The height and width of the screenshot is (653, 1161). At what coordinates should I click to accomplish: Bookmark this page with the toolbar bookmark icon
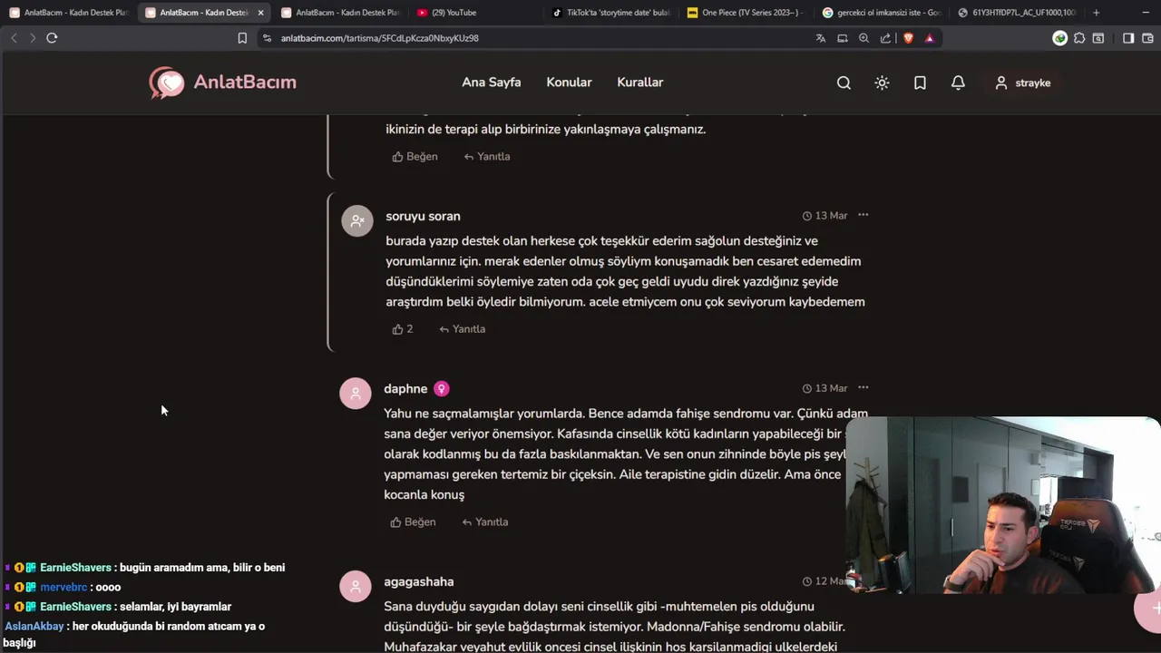point(242,38)
